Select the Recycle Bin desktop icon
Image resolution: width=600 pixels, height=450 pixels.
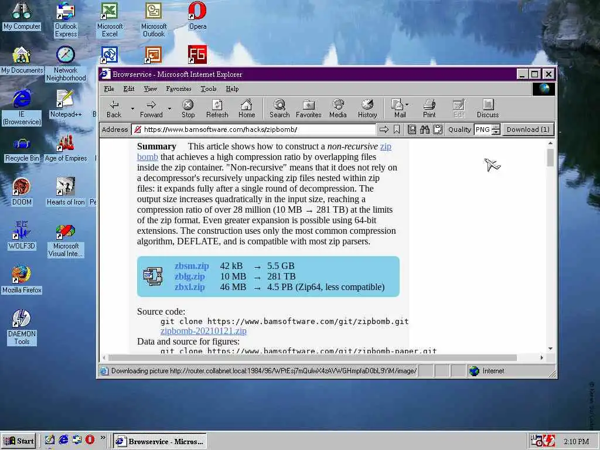pos(22,149)
